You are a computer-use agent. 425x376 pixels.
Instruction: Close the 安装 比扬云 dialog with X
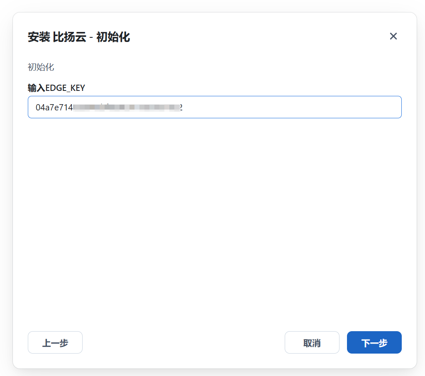[x=393, y=36]
